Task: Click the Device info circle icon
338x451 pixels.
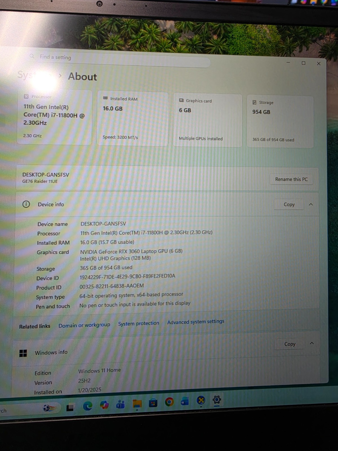Action: (26, 204)
